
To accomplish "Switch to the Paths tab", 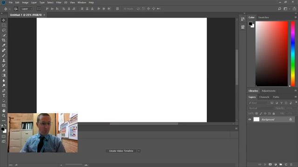I will click(x=276, y=97).
